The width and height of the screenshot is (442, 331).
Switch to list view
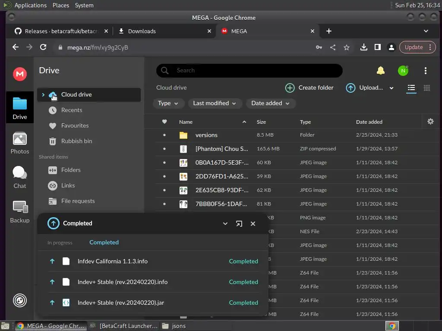(411, 88)
